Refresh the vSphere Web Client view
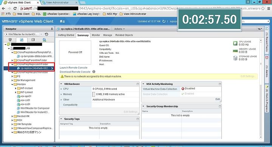The height and width of the screenshot is (147, 272). 164,21
